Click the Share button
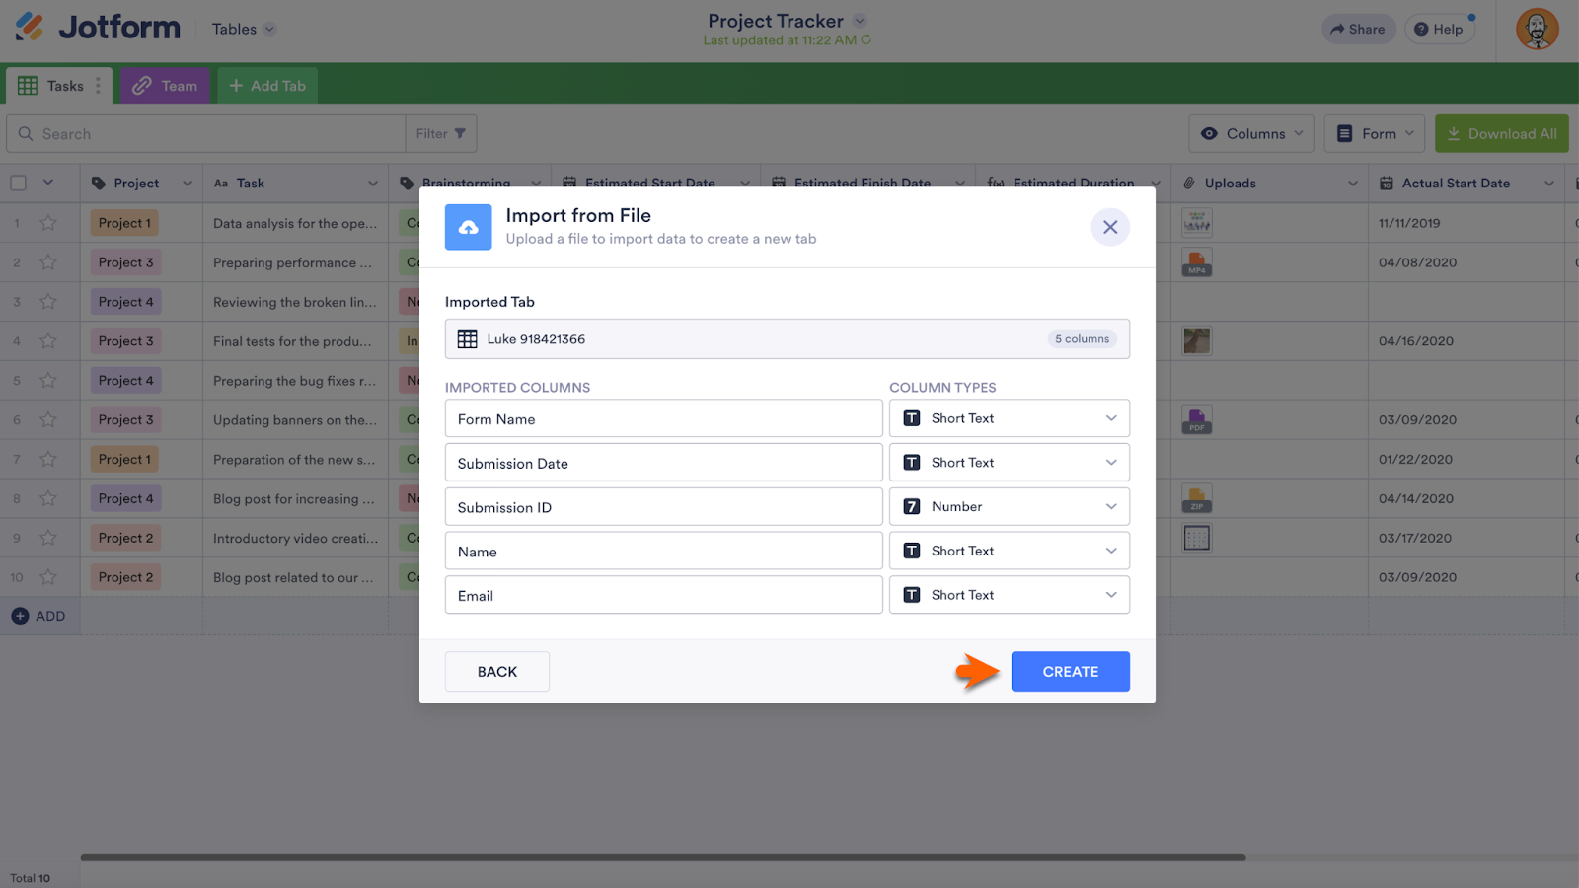The width and height of the screenshot is (1579, 888). tap(1358, 30)
